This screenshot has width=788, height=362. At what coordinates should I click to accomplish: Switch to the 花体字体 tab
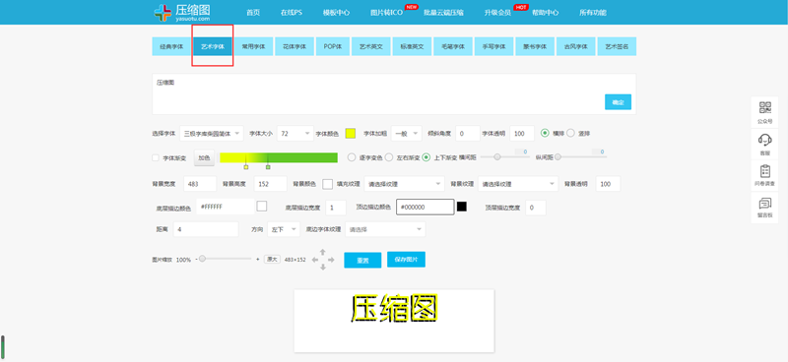[295, 46]
